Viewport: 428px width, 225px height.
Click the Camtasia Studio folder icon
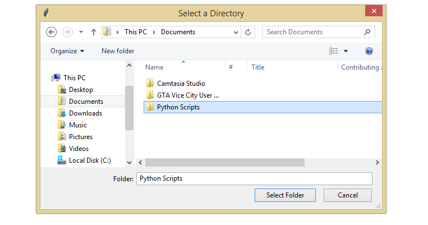tap(150, 83)
